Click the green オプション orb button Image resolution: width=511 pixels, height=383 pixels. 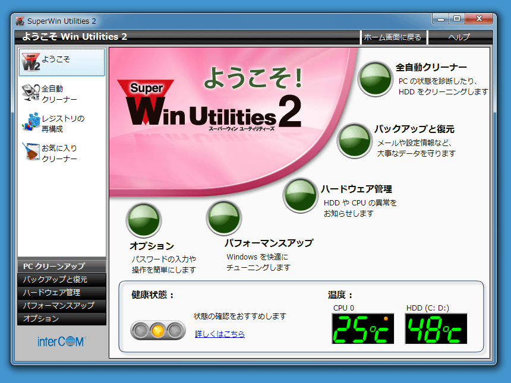tap(144, 220)
